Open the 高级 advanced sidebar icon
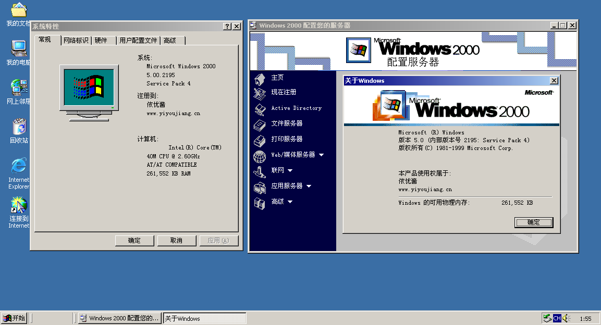Viewport: 601px width, 325px height. [x=260, y=203]
